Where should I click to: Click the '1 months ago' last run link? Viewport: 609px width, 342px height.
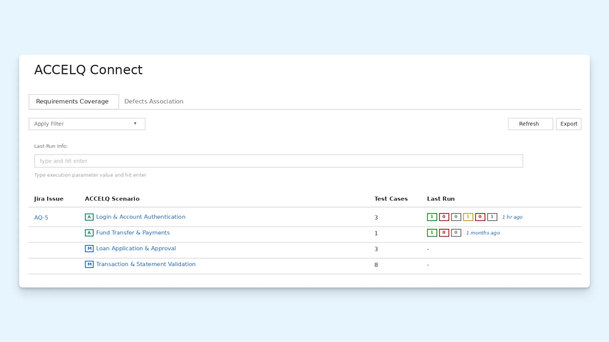click(x=483, y=233)
